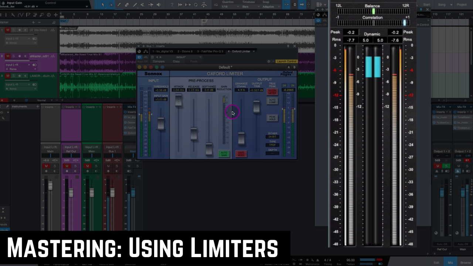Select the Mute tool in the toolbar
Screen dimensions: 473x266
click(x=143, y=5)
